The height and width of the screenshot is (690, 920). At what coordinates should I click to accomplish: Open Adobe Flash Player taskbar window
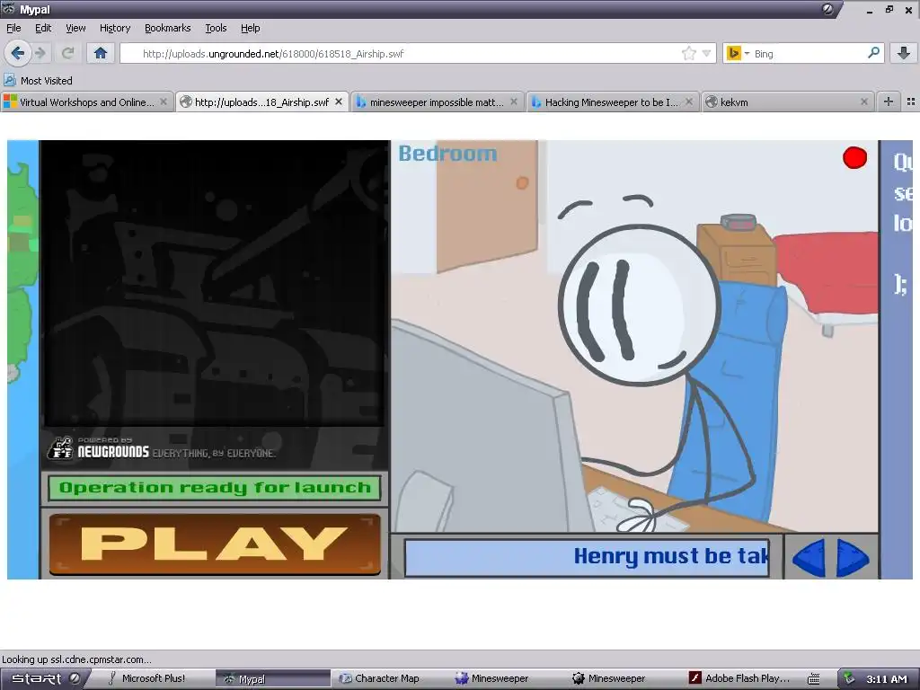coord(739,678)
